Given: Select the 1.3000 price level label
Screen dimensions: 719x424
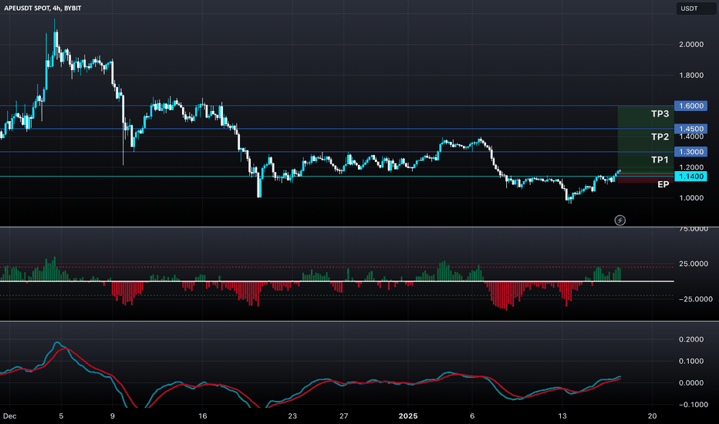Looking at the screenshot, I should [691, 152].
